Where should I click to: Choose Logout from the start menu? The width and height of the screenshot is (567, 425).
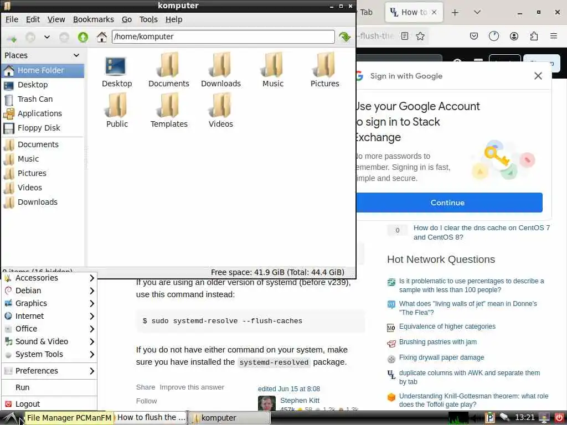[49, 404]
